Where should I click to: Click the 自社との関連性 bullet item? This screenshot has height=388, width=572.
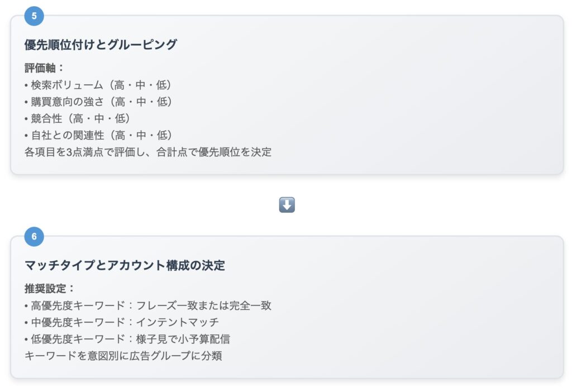pos(98,135)
